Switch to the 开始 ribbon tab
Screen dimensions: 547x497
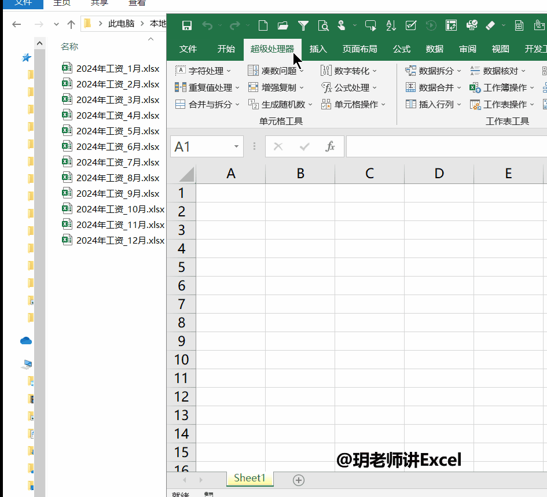(226, 49)
